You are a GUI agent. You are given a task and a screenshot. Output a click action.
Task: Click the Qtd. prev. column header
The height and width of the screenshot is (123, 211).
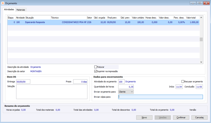(126, 18)
